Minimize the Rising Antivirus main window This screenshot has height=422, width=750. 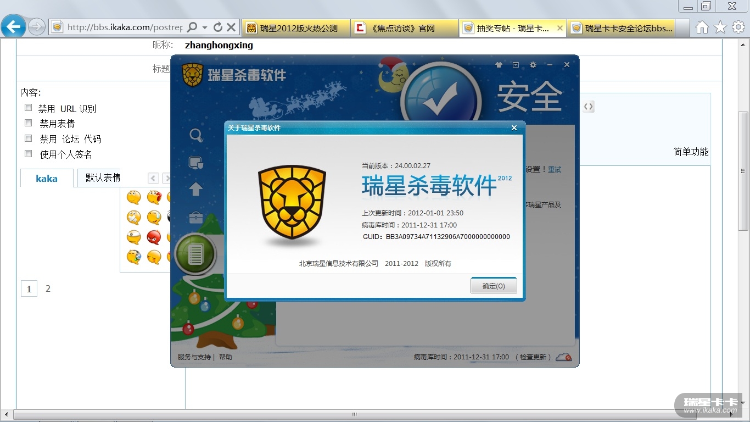pyautogui.click(x=550, y=65)
